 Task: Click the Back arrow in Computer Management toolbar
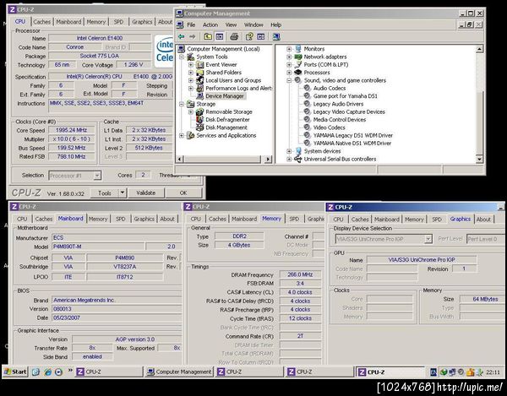(x=182, y=37)
